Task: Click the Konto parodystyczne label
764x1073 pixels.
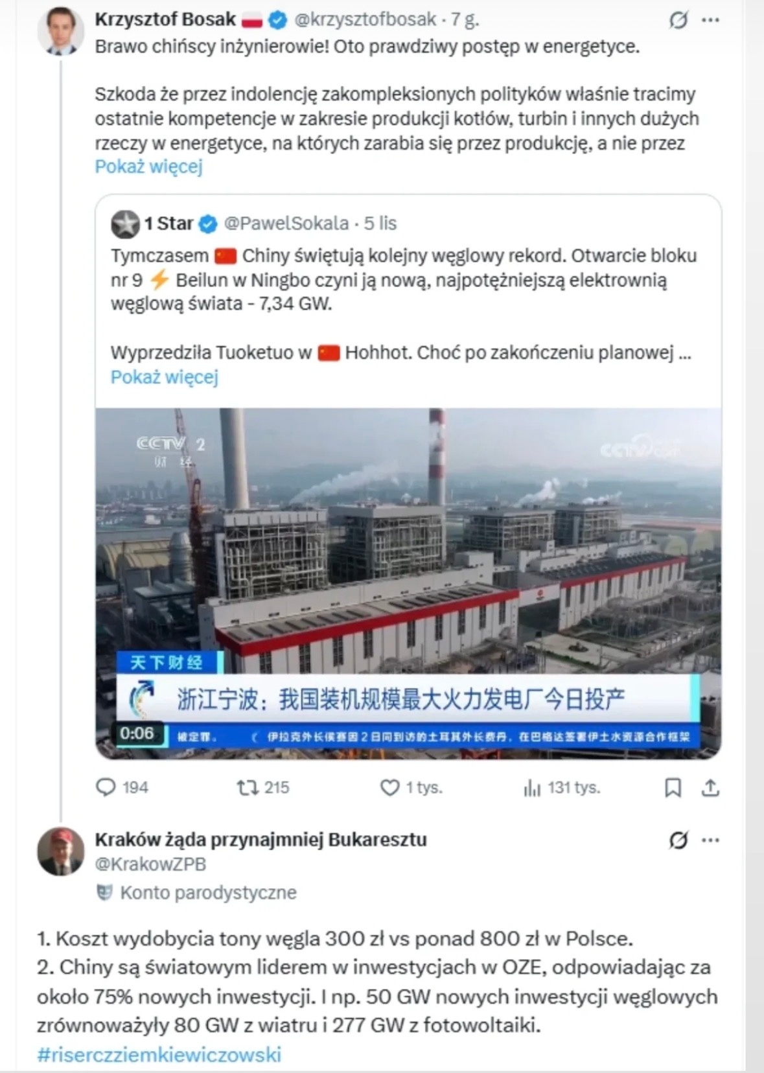Action: 208,892
